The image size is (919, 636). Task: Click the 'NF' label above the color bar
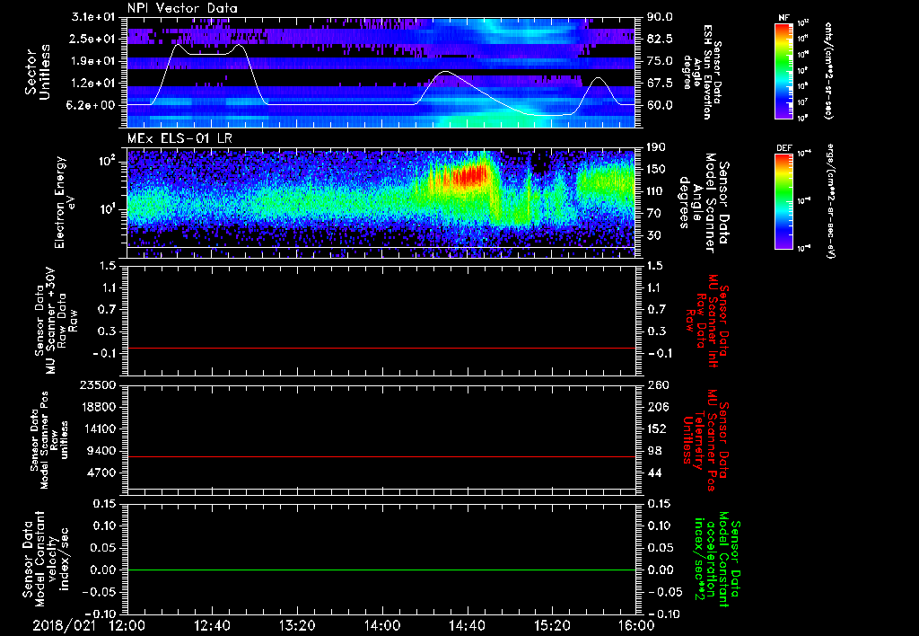[784, 18]
